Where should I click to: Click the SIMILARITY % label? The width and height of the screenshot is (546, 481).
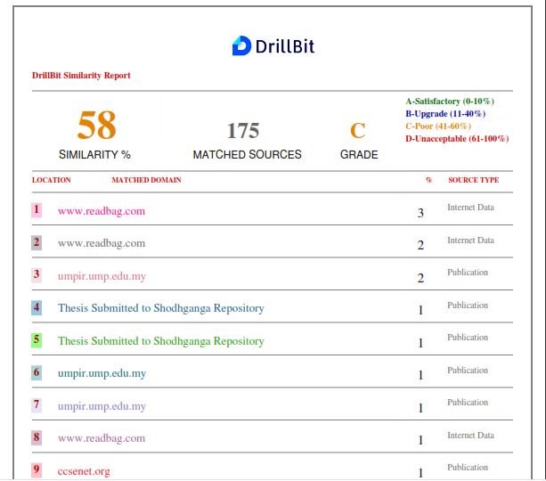(x=94, y=154)
